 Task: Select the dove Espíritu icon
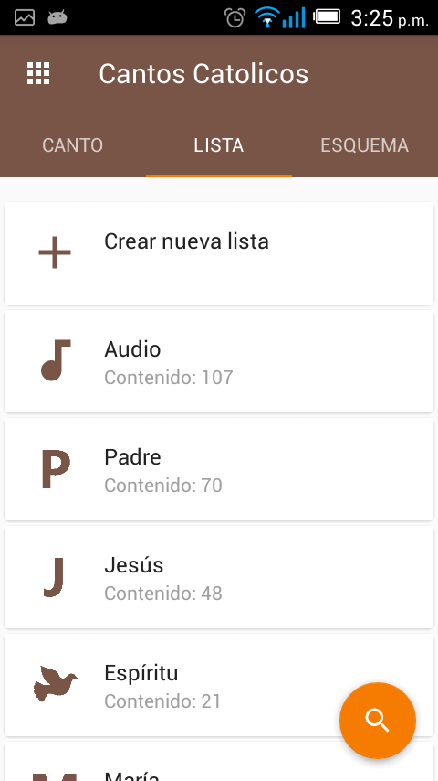55,683
